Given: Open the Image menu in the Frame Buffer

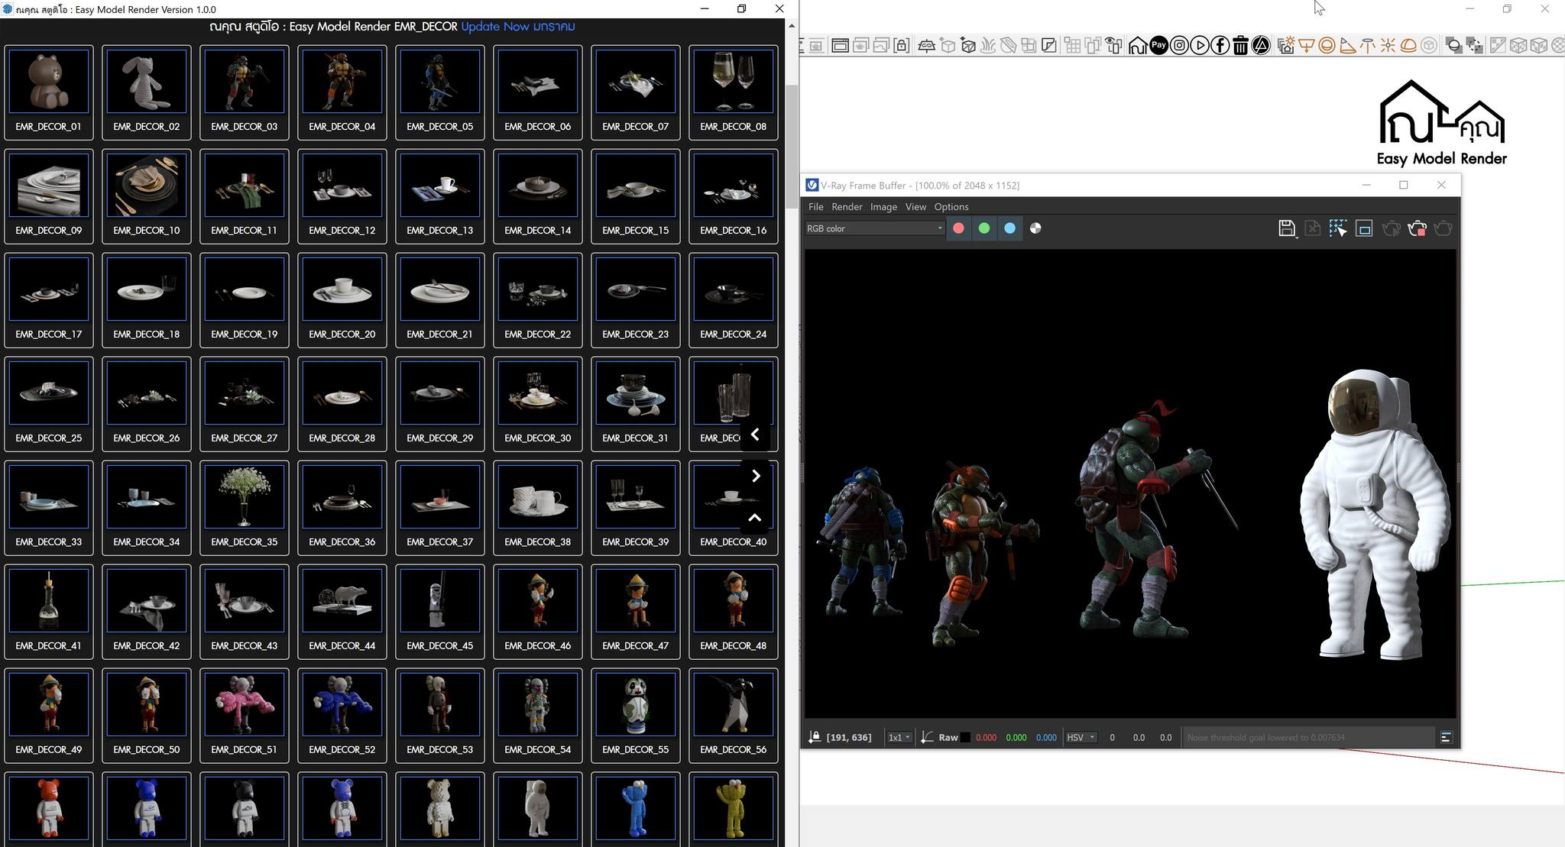Looking at the screenshot, I should click(883, 207).
